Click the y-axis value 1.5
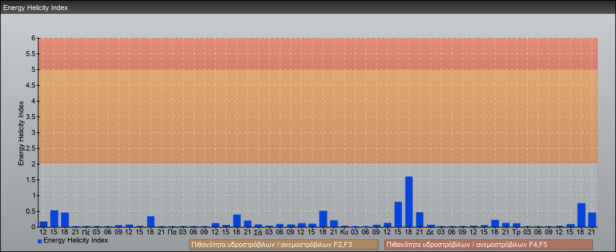Image resolution: width=616 pixels, height=252 pixels. (x=31, y=180)
